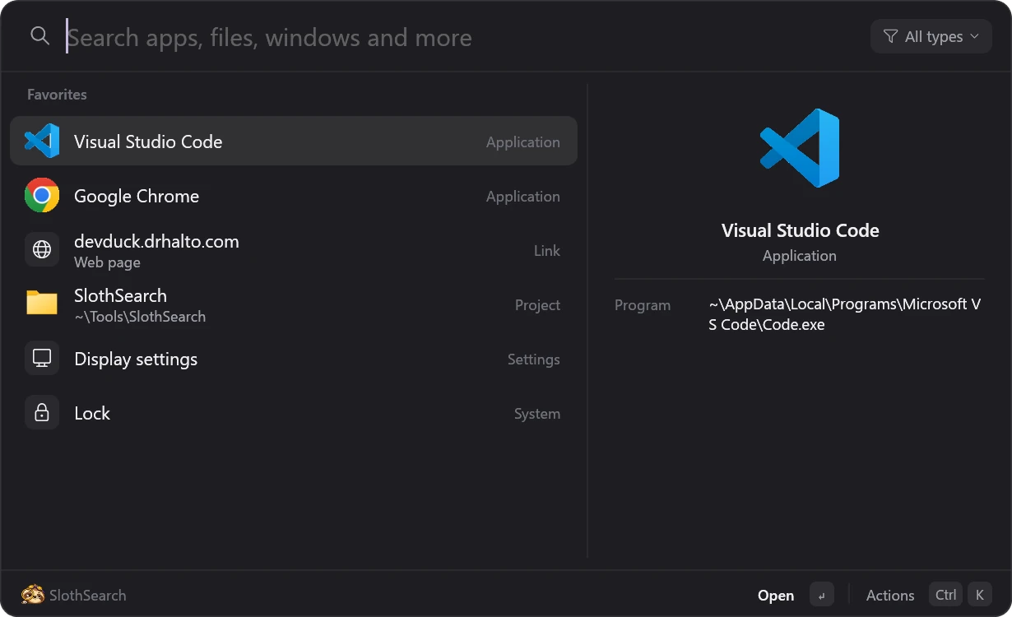Click the search magnifier icon
This screenshot has height=617, width=1012.
(x=39, y=36)
